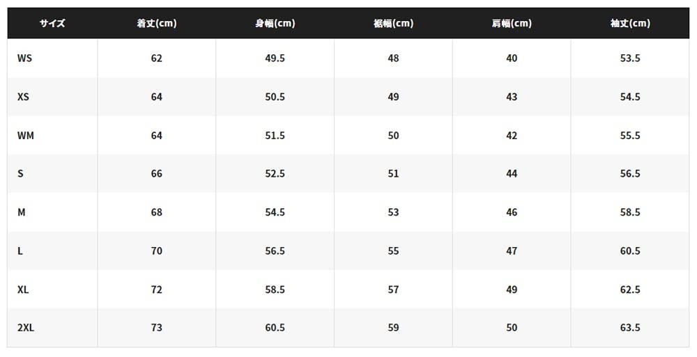
Task: Select sleeve length value 62.5
Action: pos(630,289)
